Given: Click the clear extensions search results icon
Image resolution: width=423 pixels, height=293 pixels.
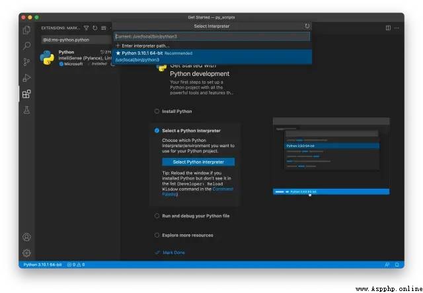Looking at the screenshot, I should (x=104, y=28).
